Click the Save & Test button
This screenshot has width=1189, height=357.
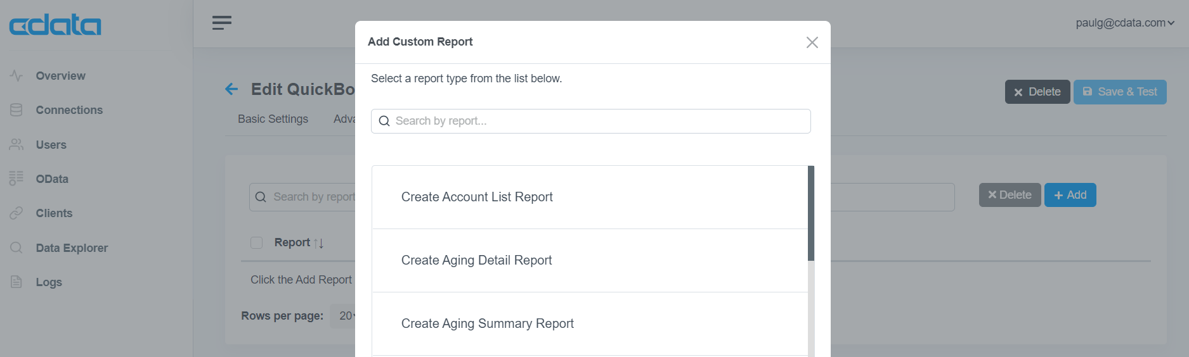coord(1120,92)
